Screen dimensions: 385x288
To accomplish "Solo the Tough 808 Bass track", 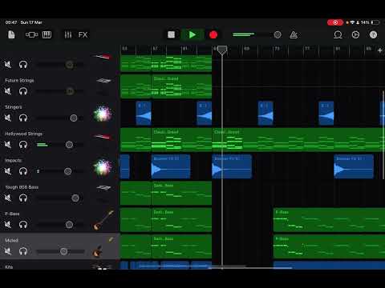I will 23,198.
